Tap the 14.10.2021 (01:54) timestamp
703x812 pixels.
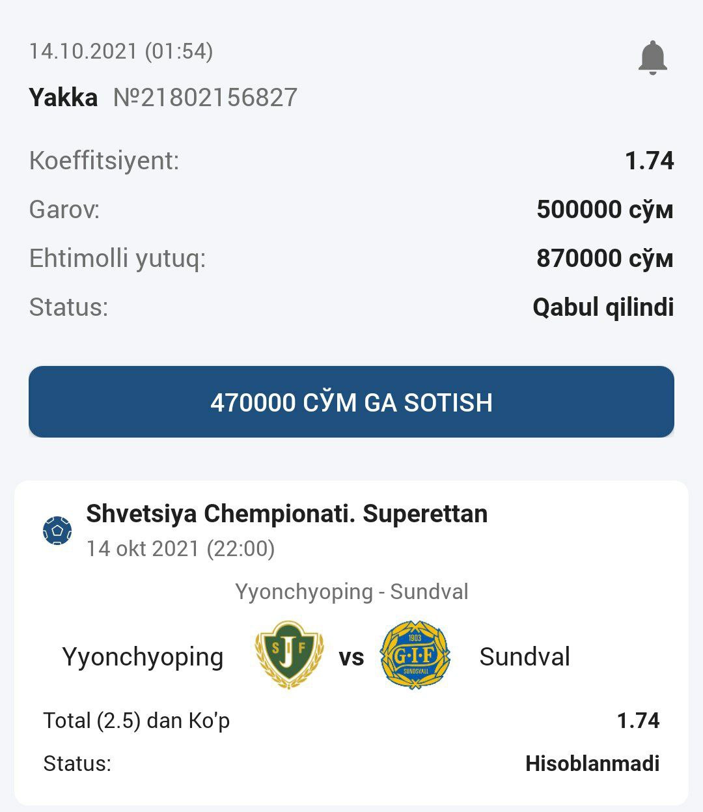coord(121,51)
